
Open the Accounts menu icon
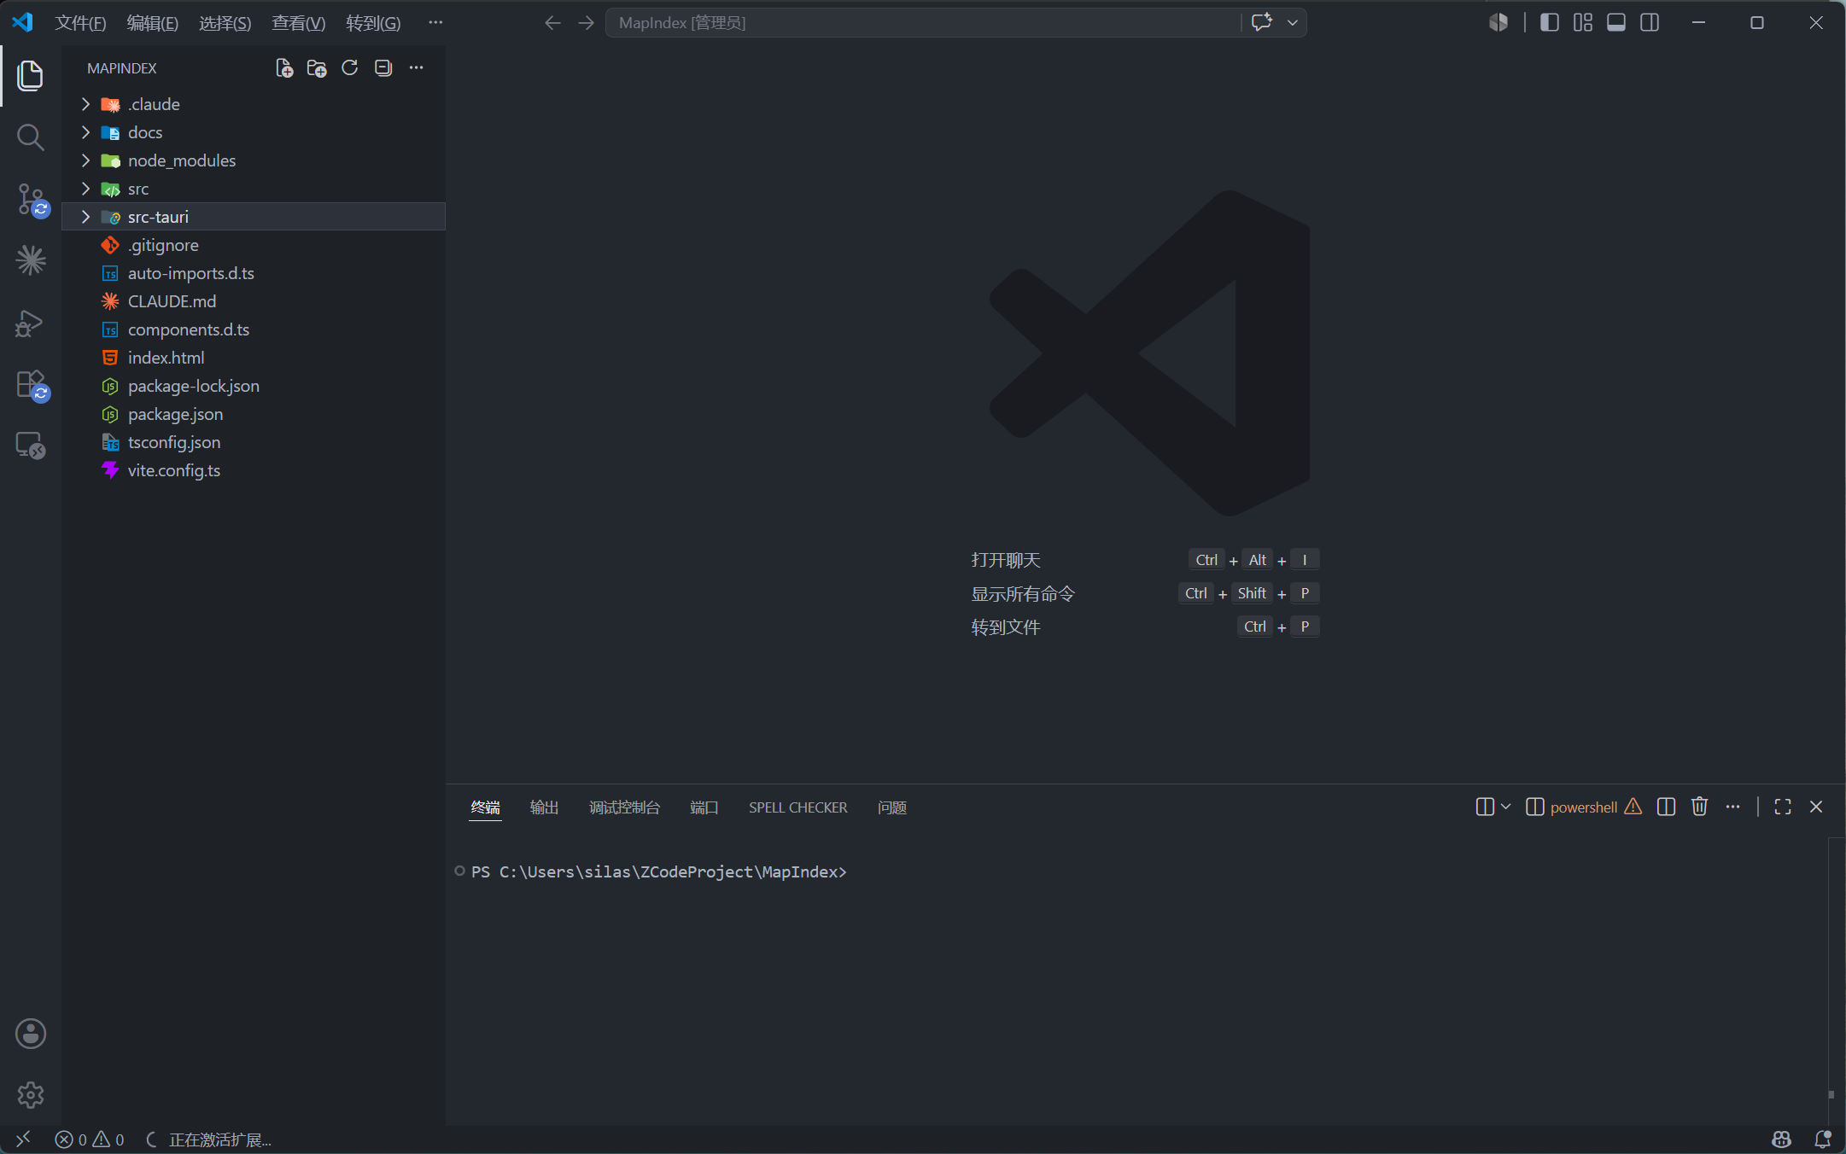pos(31,1034)
